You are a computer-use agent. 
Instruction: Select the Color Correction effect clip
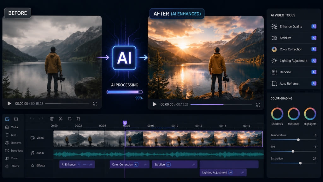pyautogui.click(x=129, y=164)
